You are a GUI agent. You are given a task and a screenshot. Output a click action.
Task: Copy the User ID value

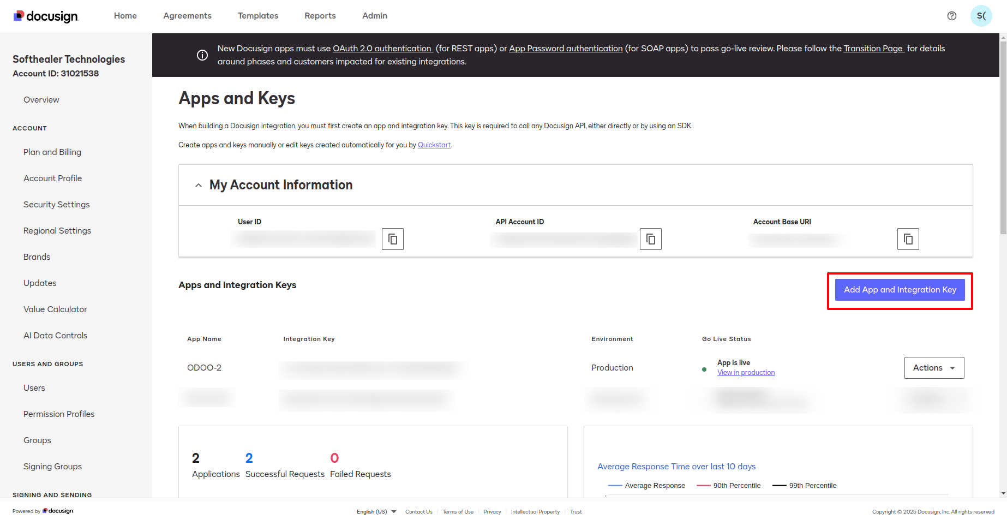pos(392,239)
